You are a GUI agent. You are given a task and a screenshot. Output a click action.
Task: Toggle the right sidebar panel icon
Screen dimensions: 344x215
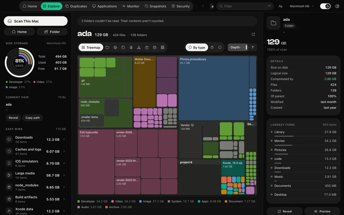(337, 6)
